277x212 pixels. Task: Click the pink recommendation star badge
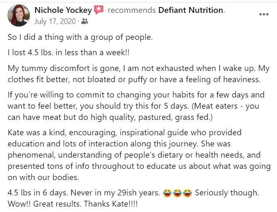[99, 10]
